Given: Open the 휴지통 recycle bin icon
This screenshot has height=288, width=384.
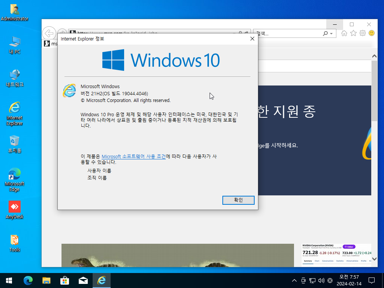Looking at the screenshot, I should coord(15,144).
